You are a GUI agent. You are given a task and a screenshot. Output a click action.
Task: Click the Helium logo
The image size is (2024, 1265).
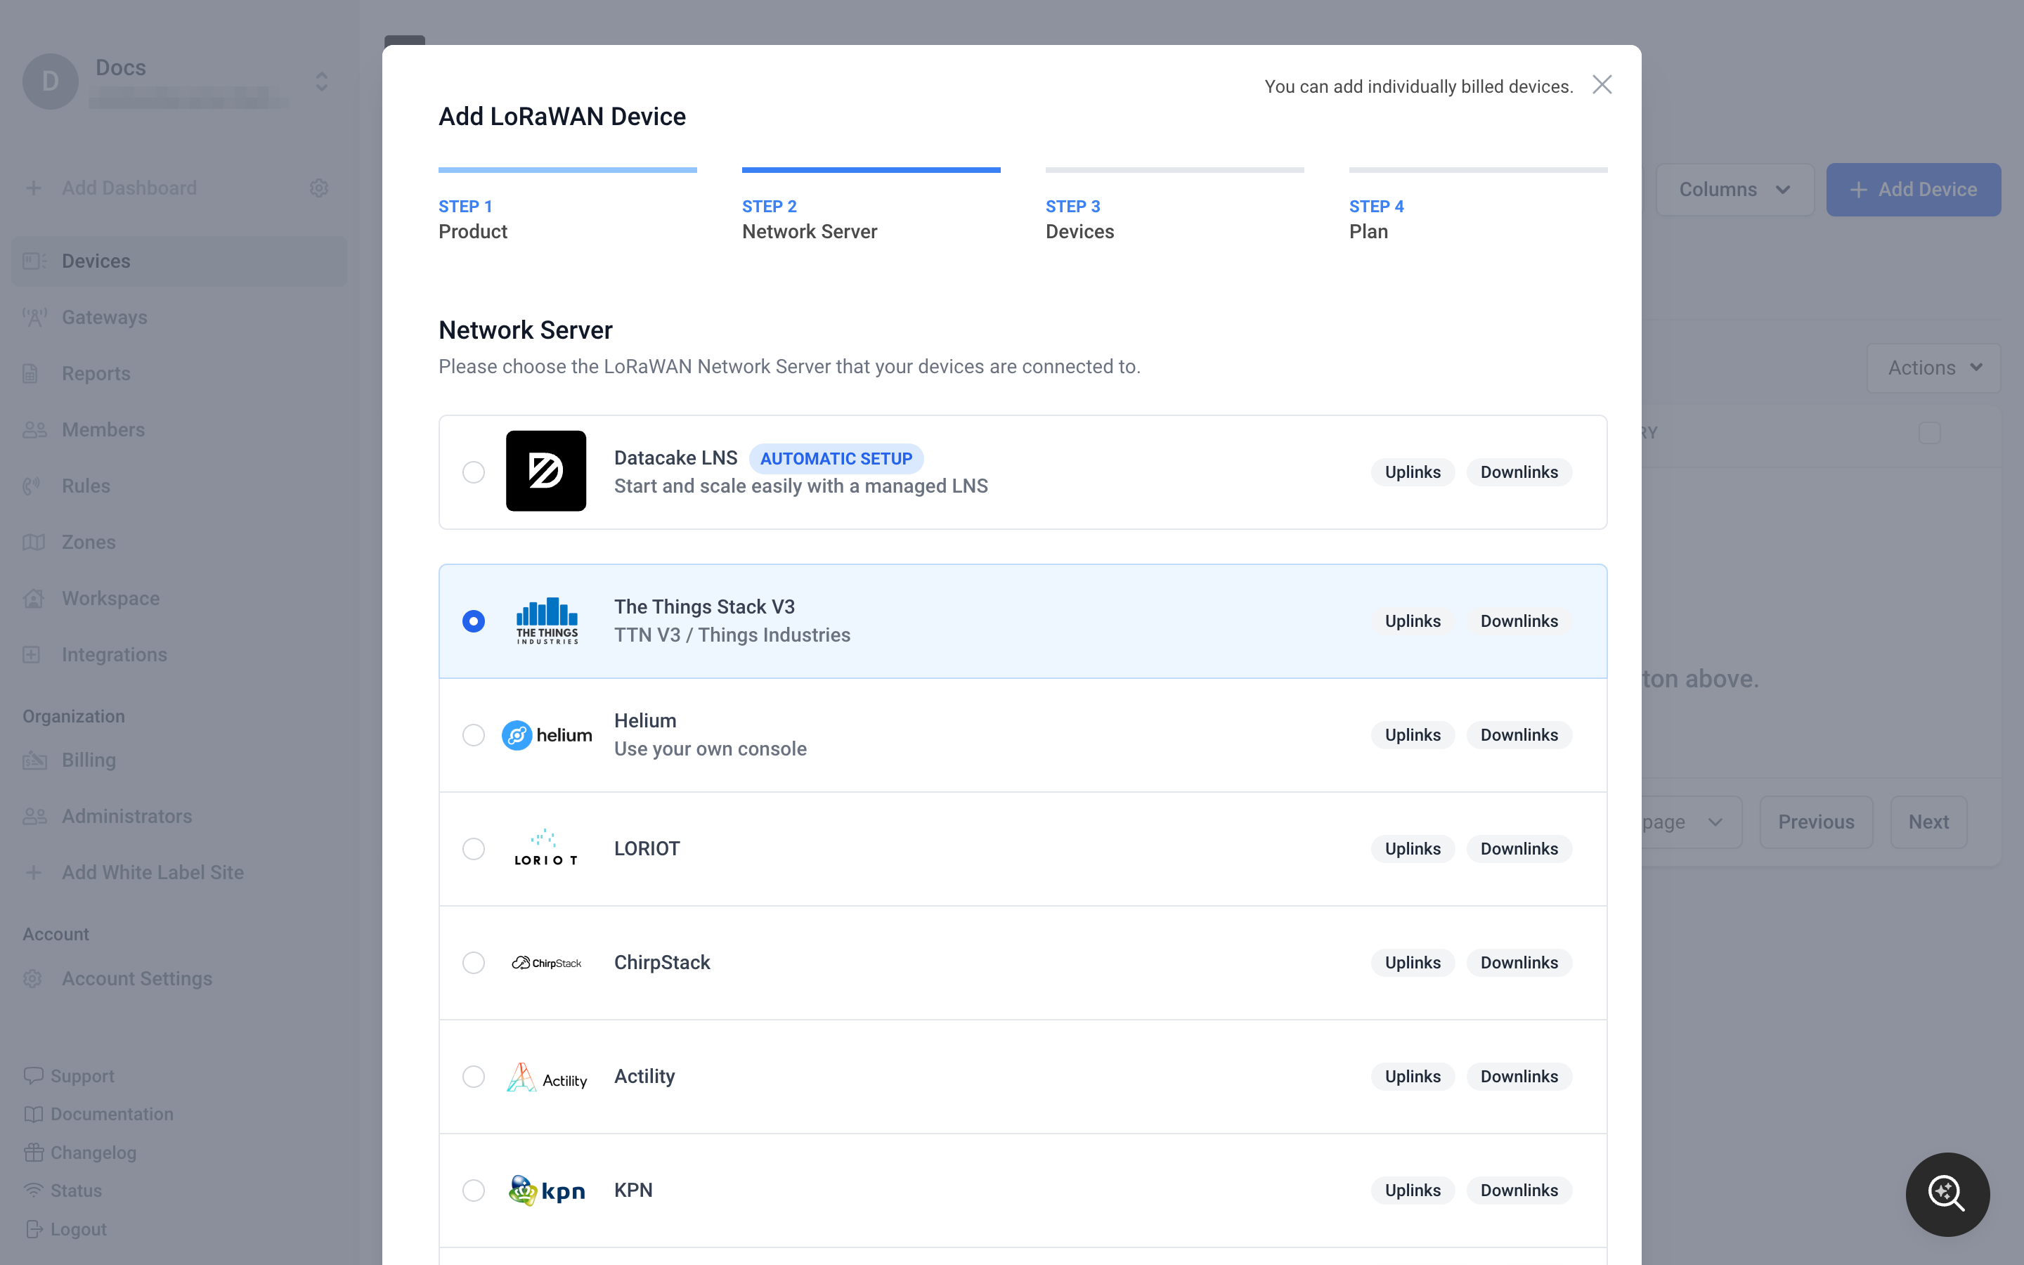[547, 734]
